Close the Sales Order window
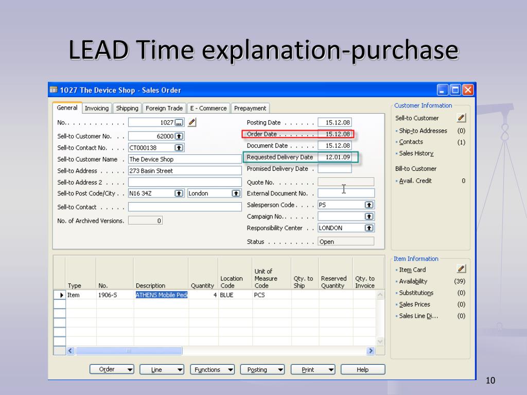Image resolution: width=527 pixels, height=395 pixels. 468,89
